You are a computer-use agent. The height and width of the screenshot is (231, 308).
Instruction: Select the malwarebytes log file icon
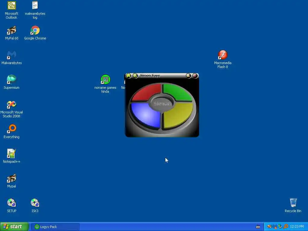pos(35,10)
